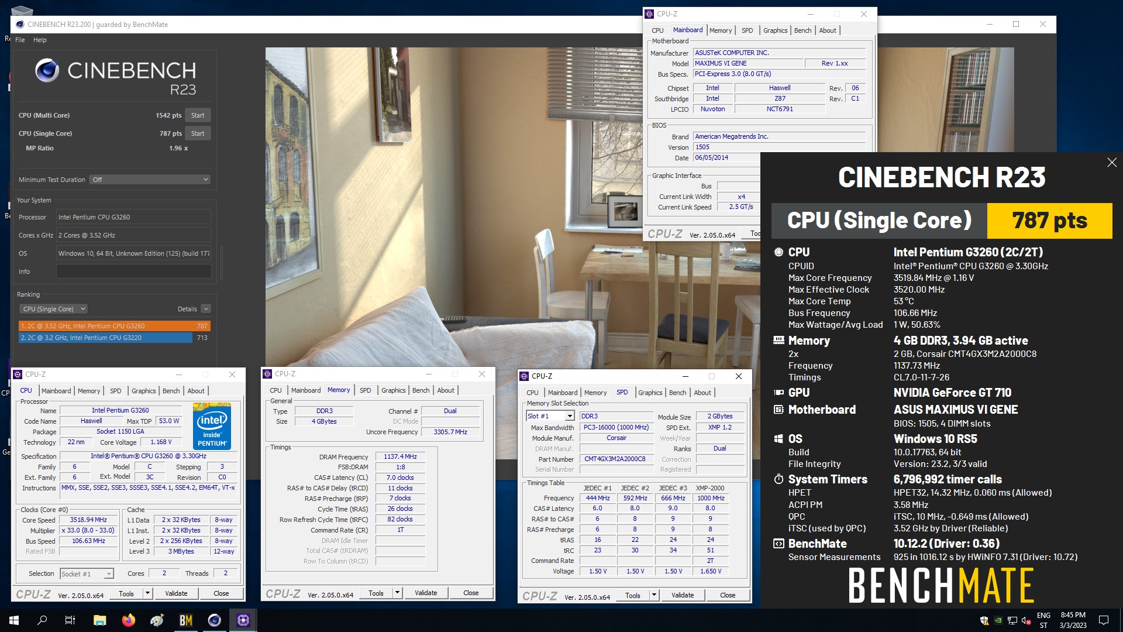The image size is (1123, 632).
Task: Open Tools dropdown arrow in CPU-Z CPU window
Action: pos(147,593)
